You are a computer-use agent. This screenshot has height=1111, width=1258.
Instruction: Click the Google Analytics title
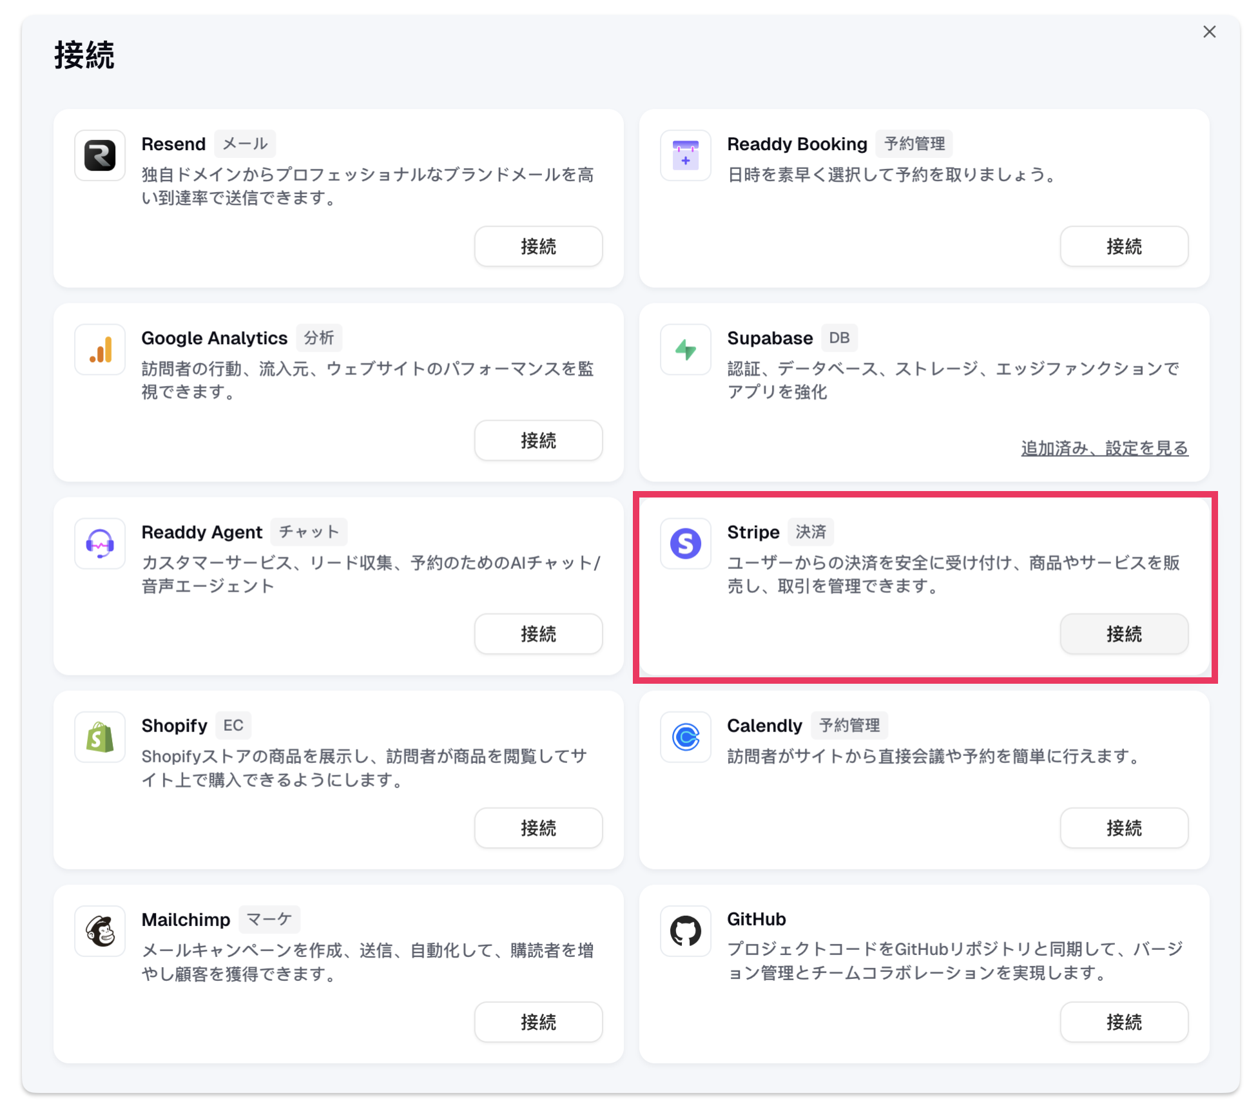coord(214,338)
